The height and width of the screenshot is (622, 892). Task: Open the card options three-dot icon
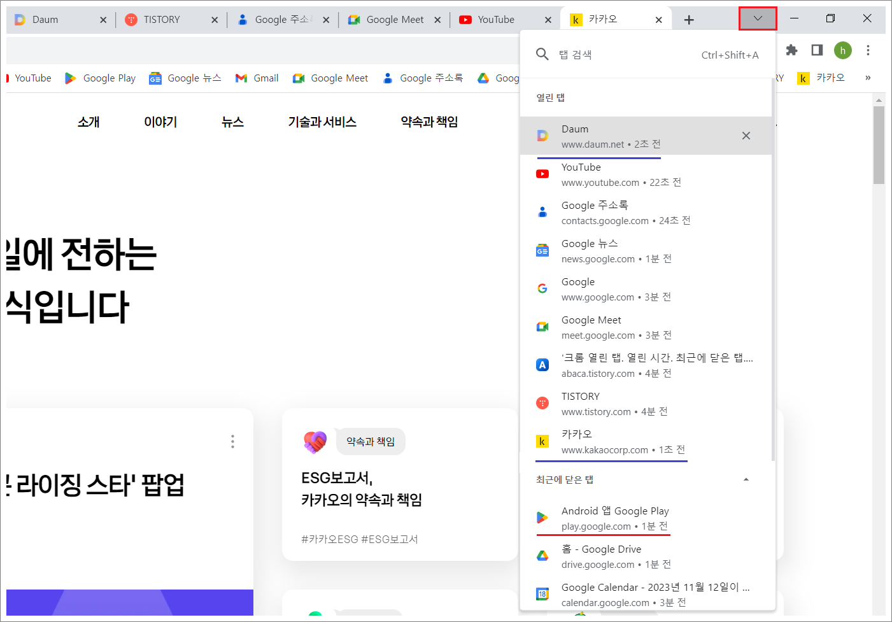pyautogui.click(x=232, y=441)
